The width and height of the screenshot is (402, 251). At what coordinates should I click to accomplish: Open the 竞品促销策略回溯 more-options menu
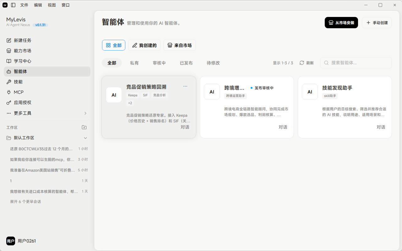(x=185, y=86)
